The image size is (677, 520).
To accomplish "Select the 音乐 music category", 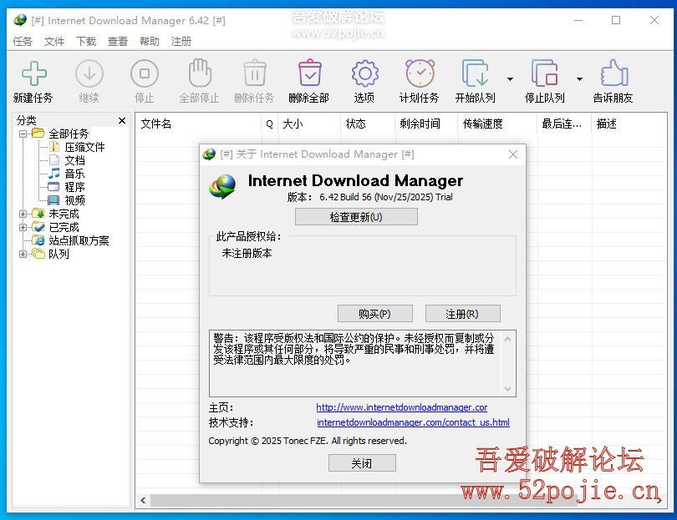I will coord(74,174).
